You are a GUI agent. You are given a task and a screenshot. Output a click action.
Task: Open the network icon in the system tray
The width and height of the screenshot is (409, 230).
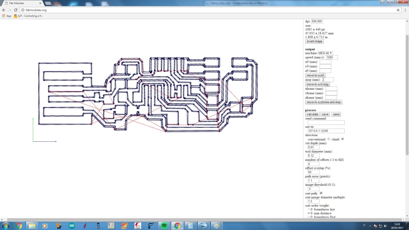tap(380, 226)
